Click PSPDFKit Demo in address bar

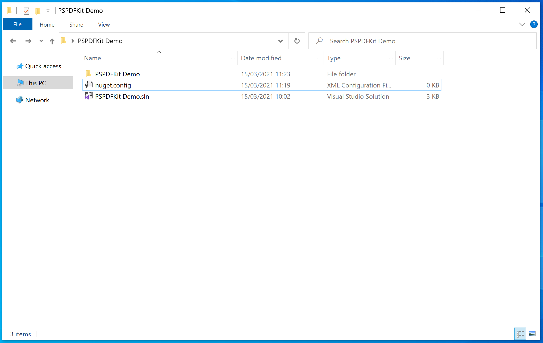[100, 41]
